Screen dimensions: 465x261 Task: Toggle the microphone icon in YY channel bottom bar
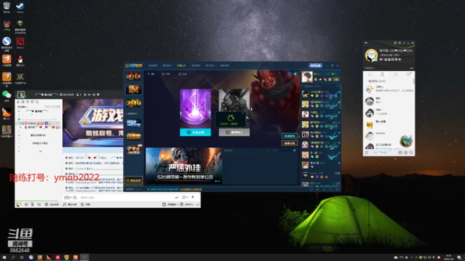tap(33, 205)
